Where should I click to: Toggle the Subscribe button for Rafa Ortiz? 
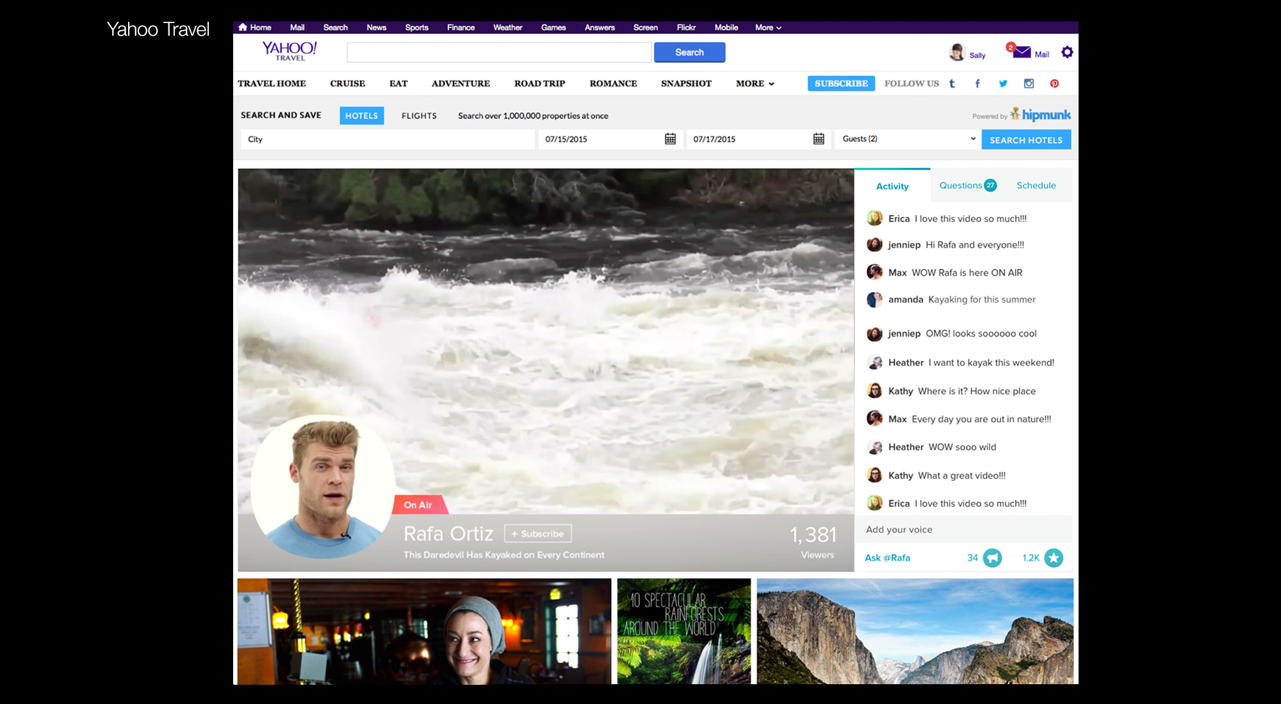(537, 534)
